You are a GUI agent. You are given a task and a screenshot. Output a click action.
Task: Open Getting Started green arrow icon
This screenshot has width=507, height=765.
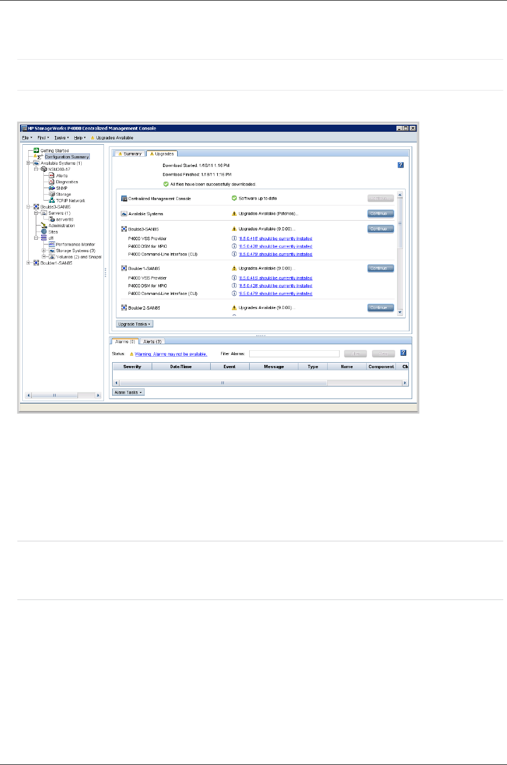click(36, 151)
